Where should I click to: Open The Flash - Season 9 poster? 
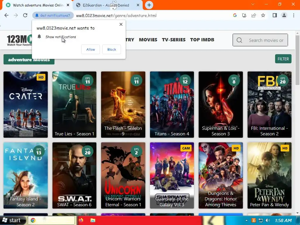coord(123,105)
